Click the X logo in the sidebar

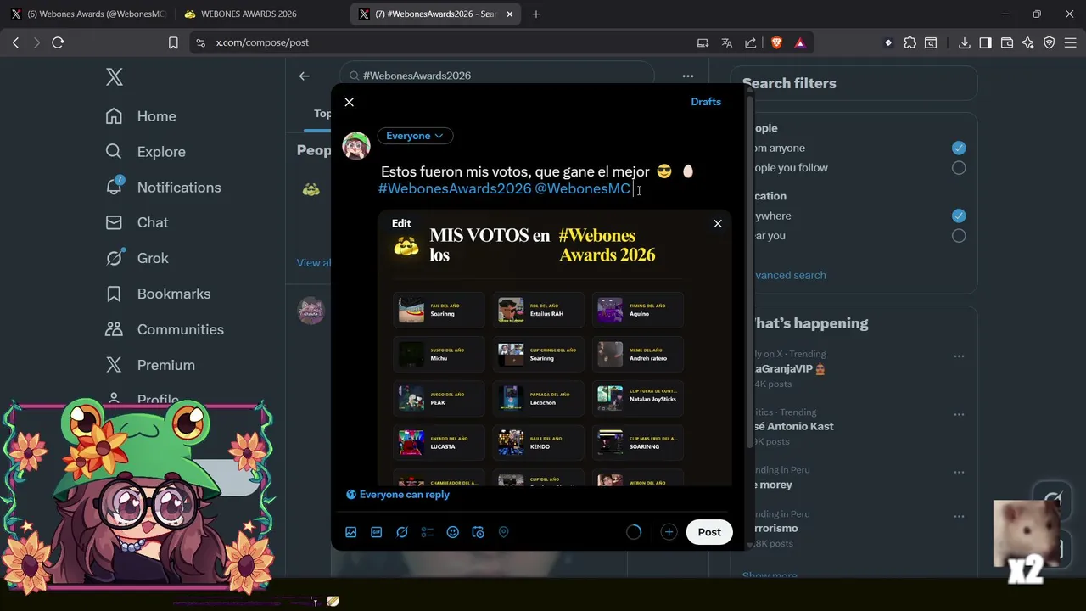click(115, 77)
